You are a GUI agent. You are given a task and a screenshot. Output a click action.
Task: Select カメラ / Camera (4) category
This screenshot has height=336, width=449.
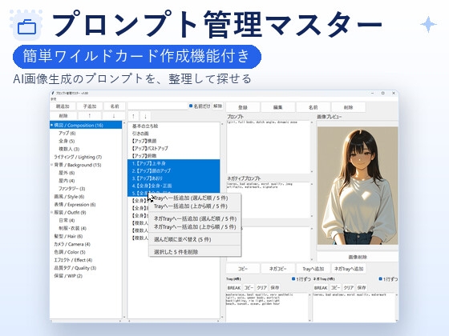click(x=72, y=244)
